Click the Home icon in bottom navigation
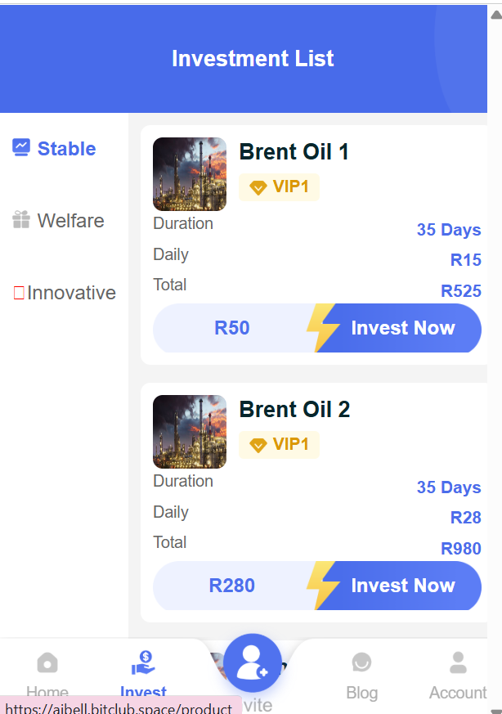The image size is (502, 714). [47, 662]
